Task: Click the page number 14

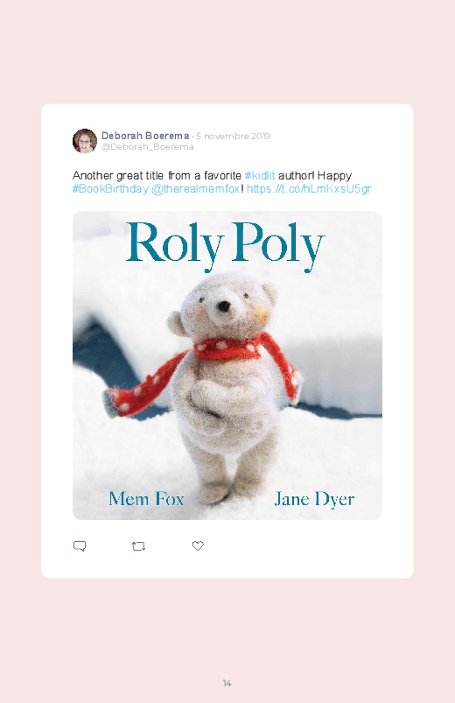Action: 227,683
